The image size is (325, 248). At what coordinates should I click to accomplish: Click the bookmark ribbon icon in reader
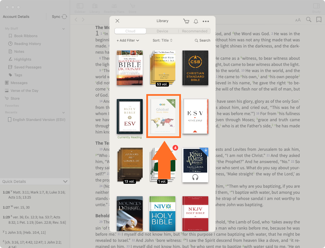[x=319, y=20]
